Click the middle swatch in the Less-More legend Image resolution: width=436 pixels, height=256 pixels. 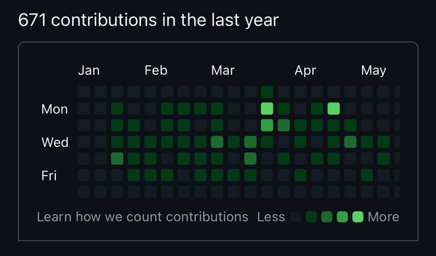click(x=327, y=217)
